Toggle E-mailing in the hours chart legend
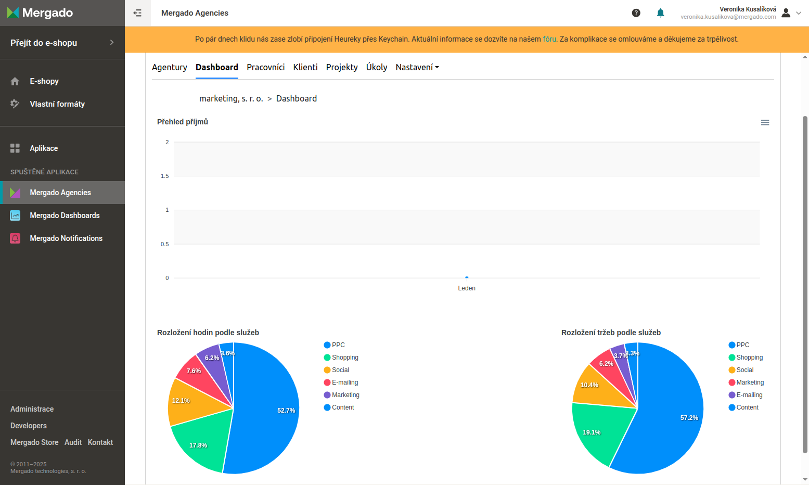Viewport: 809px width, 485px height. click(341, 382)
